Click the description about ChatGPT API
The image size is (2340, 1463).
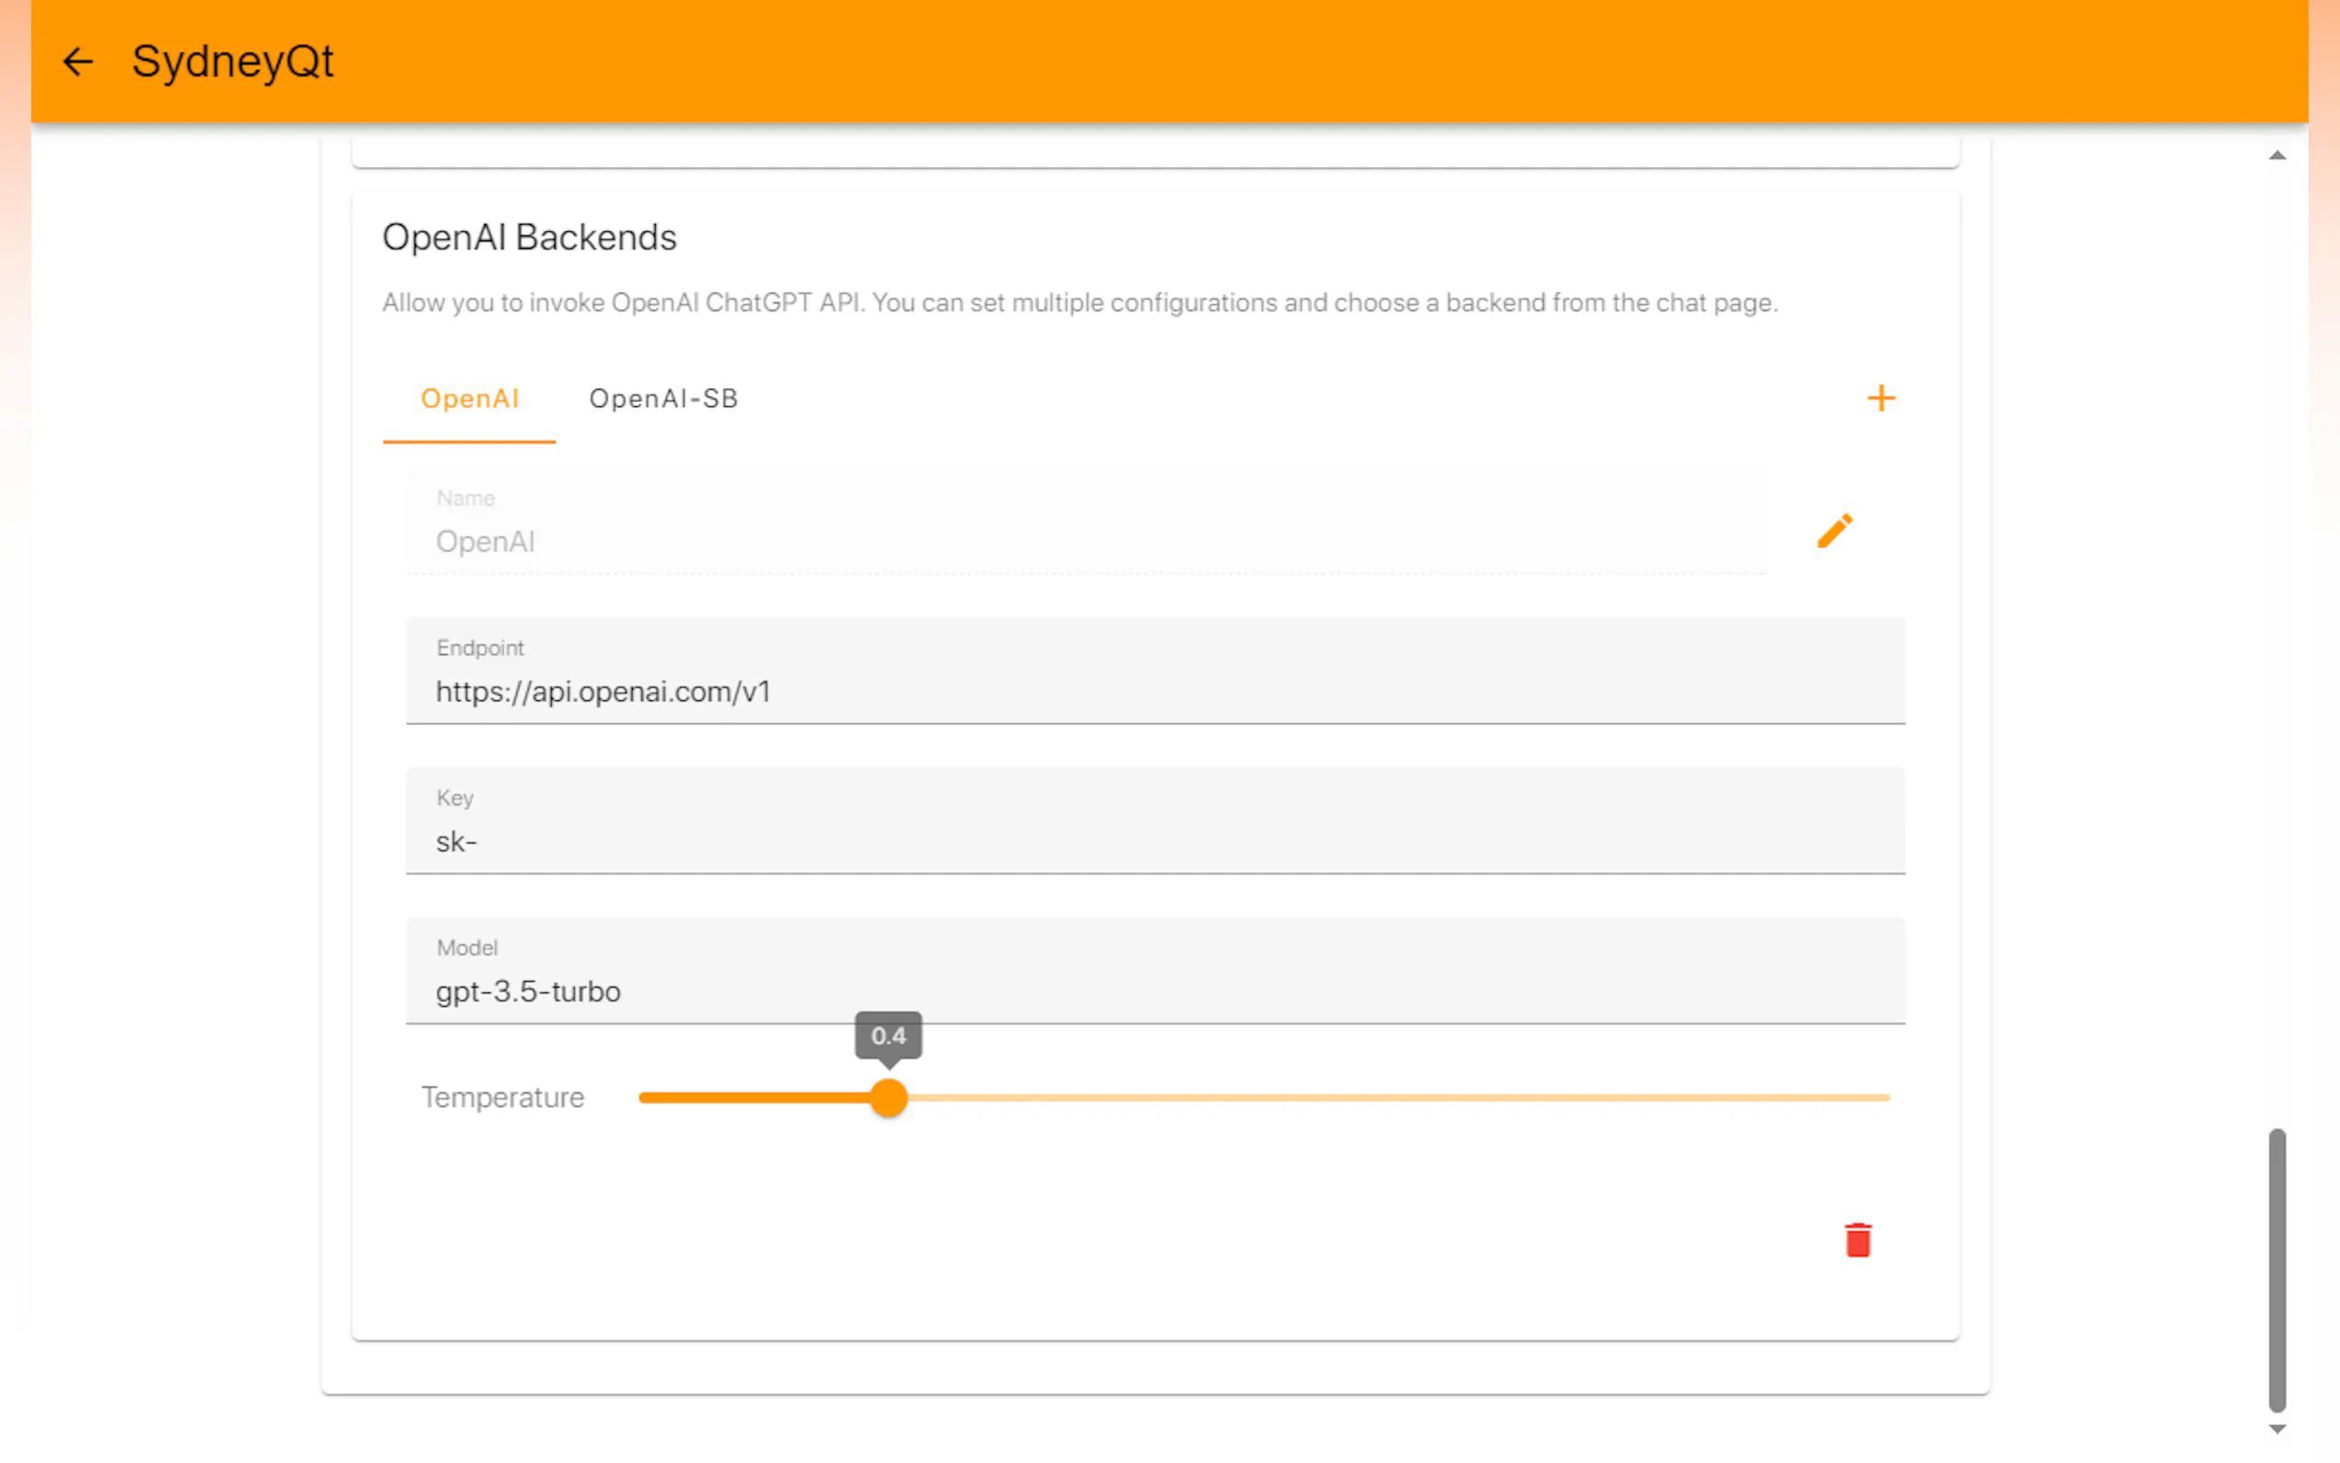point(1080,303)
